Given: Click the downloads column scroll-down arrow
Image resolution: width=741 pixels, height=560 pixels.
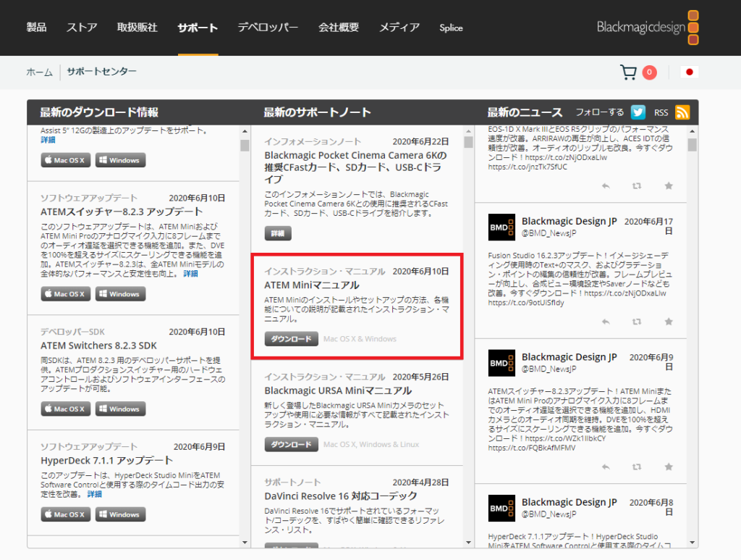Looking at the screenshot, I should [245, 543].
